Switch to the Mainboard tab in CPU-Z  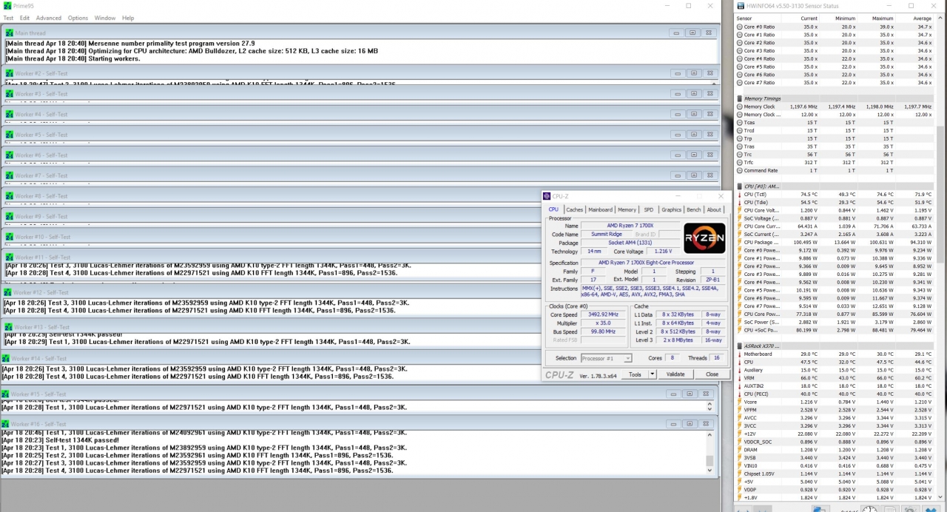(x=600, y=210)
